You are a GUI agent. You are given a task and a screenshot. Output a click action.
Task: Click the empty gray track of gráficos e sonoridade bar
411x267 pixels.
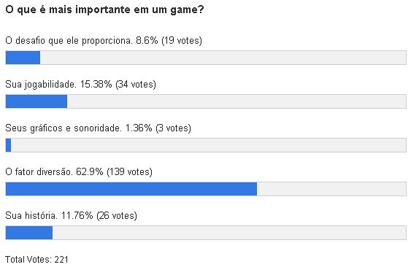(208, 145)
